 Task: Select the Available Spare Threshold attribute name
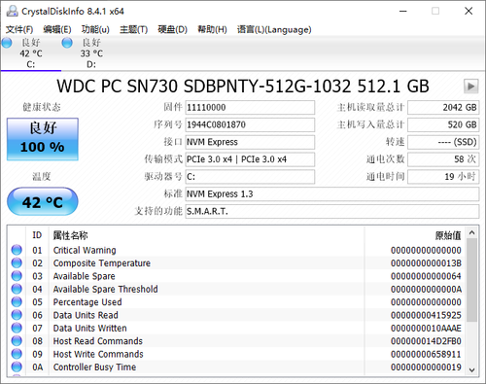pos(105,289)
